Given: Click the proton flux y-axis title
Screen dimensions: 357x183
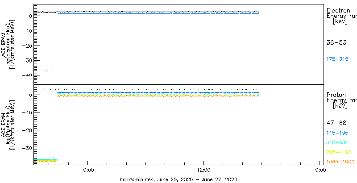Looking at the screenshot, I should pyautogui.click(x=8, y=124).
